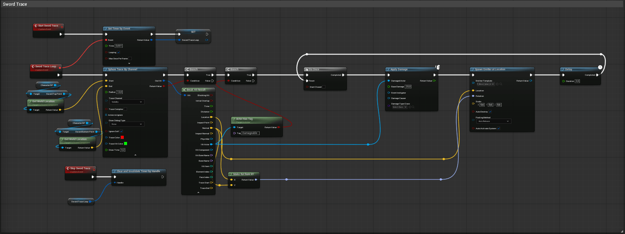
Task: Click the Stop Sword Trace event delegate pin
Action: (94, 170)
